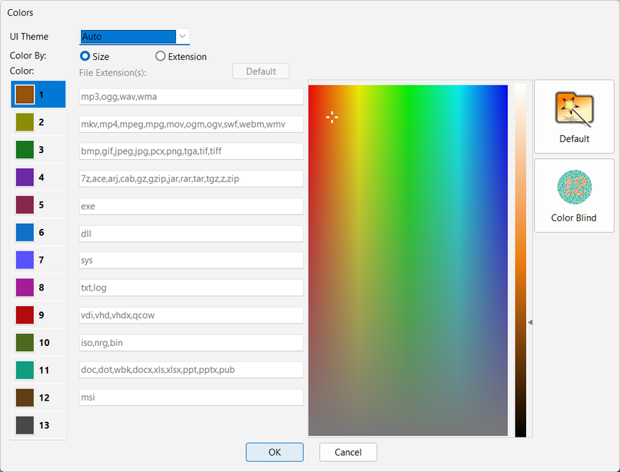The width and height of the screenshot is (620, 472).
Task: Click the mp3 audio extensions field
Action: pos(191,96)
